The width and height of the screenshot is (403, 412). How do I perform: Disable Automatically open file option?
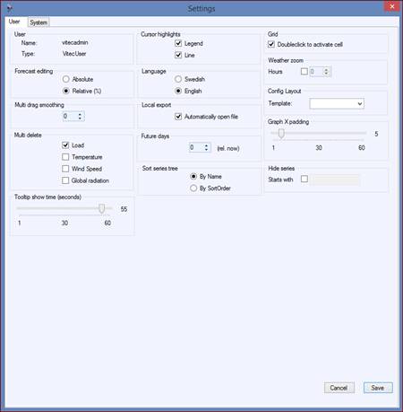pos(178,117)
